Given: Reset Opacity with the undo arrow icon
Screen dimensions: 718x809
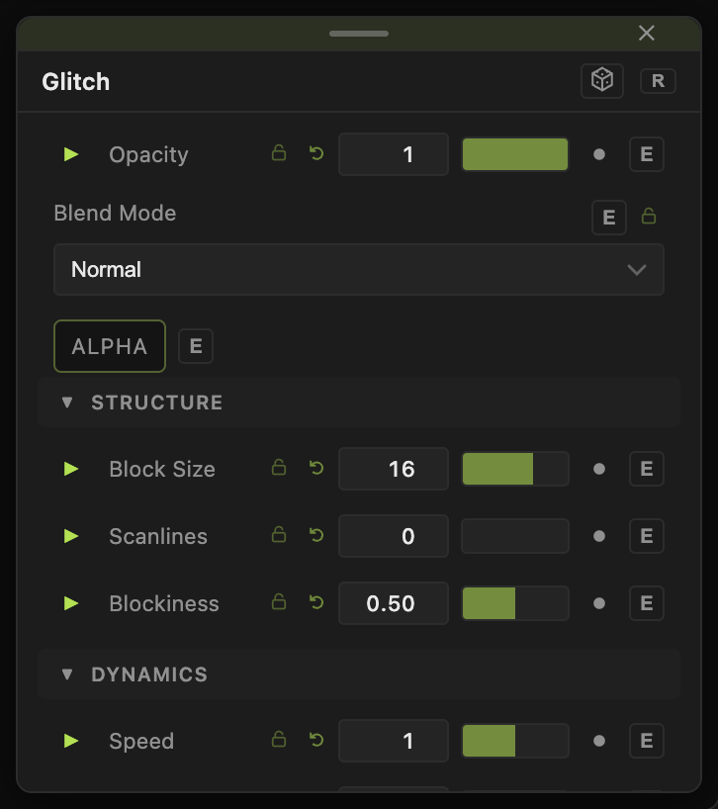Looking at the screenshot, I should pyautogui.click(x=316, y=153).
